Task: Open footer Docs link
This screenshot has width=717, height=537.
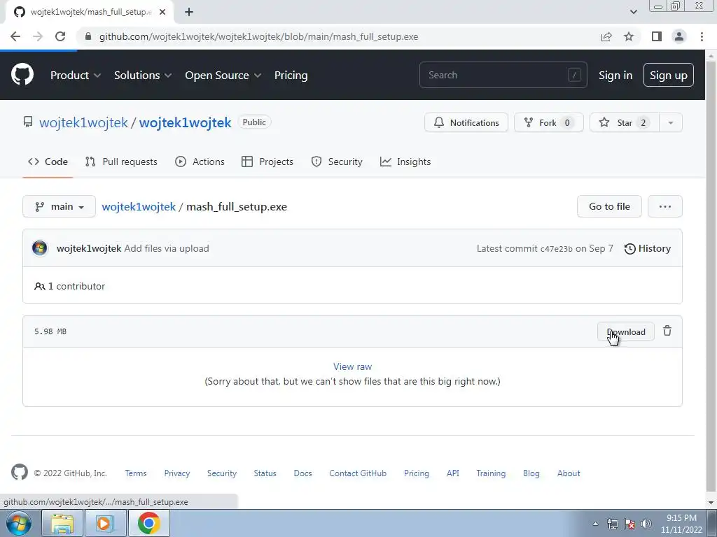Action: [302, 473]
